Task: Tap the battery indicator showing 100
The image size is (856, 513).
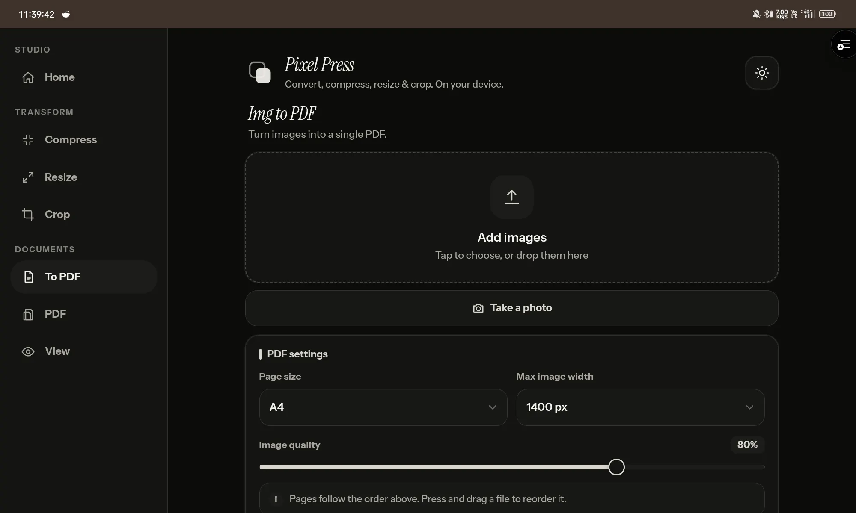Action: (x=827, y=14)
